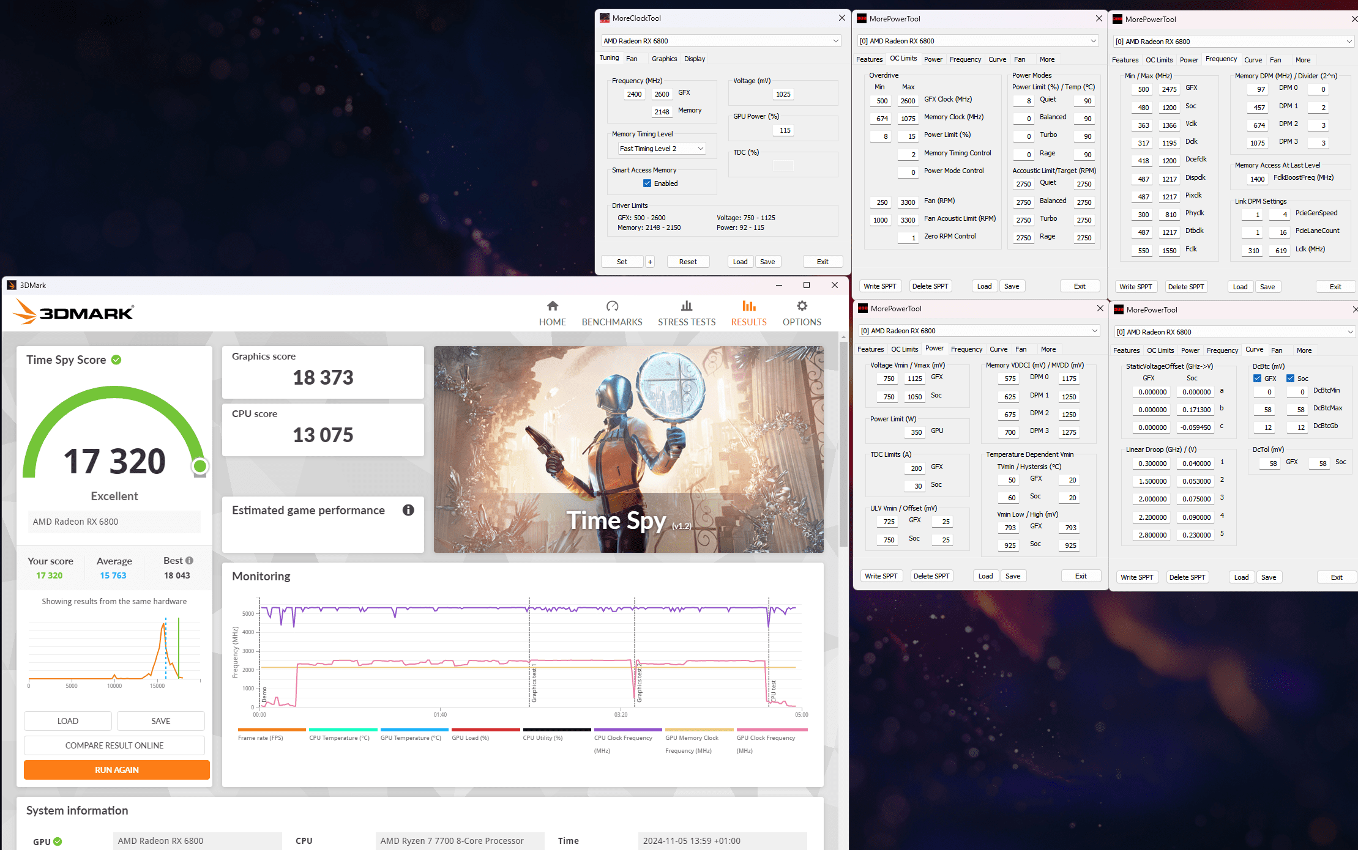Viewport: 1358px width, 850px height.
Task: Click the MoreClockTool title bar icon
Action: [x=605, y=18]
